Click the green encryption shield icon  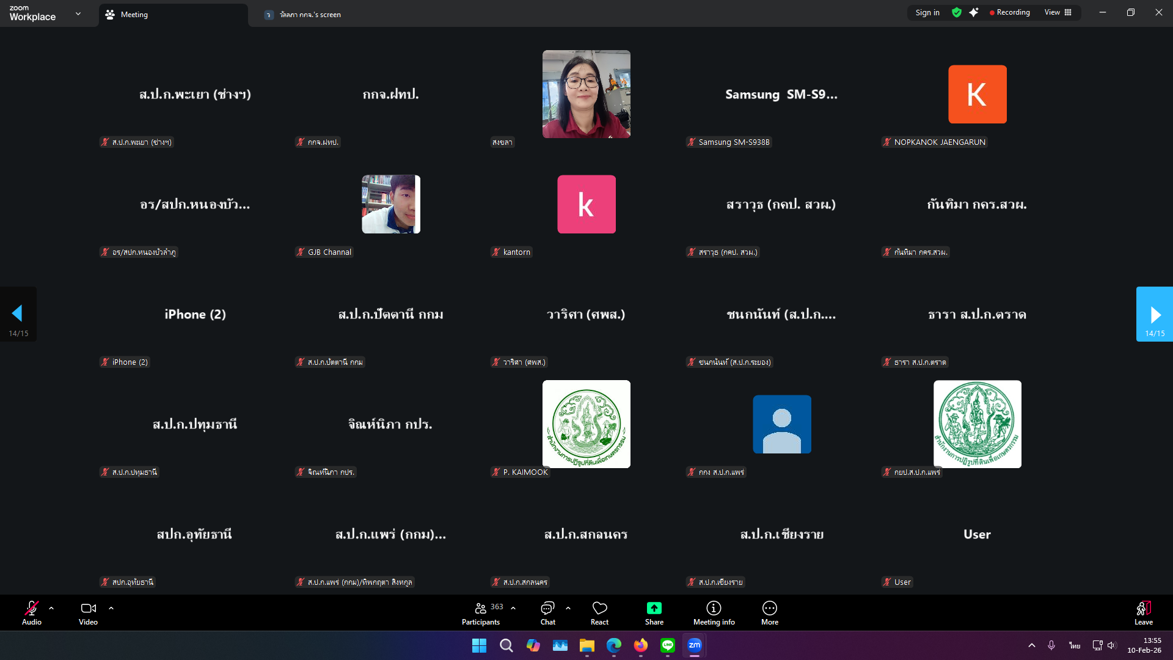957,12
